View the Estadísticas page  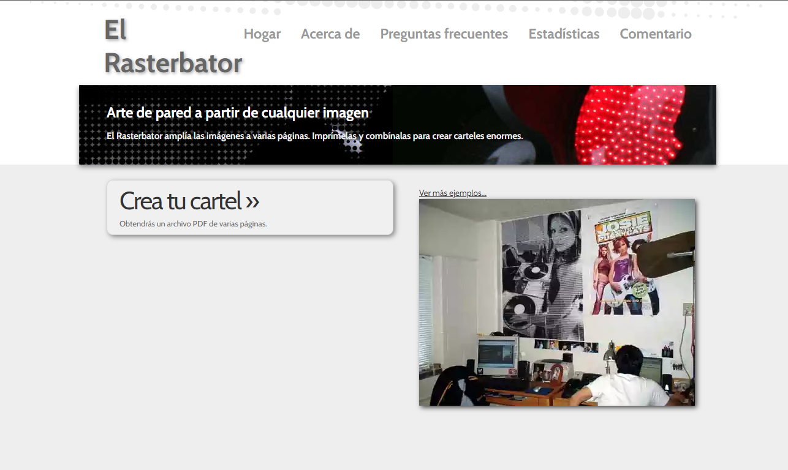coord(564,34)
